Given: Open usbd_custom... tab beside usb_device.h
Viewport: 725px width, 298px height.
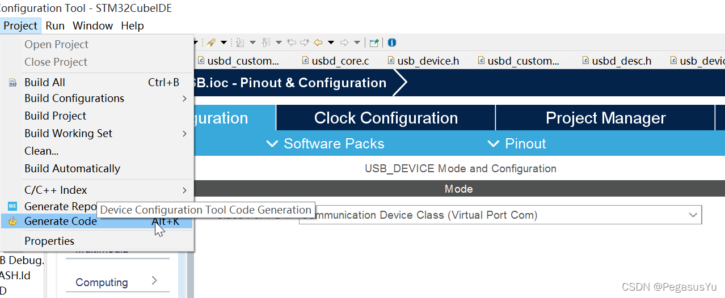Looking at the screenshot, I should [x=519, y=61].
